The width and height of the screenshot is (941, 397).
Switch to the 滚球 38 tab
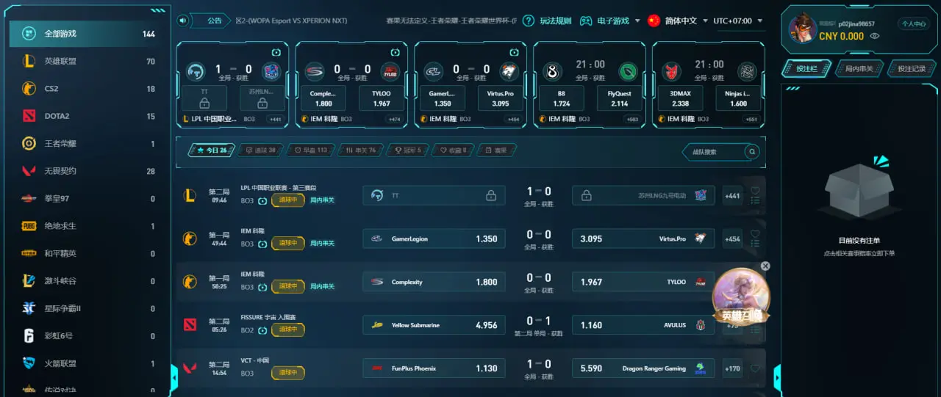click(260, 150)
